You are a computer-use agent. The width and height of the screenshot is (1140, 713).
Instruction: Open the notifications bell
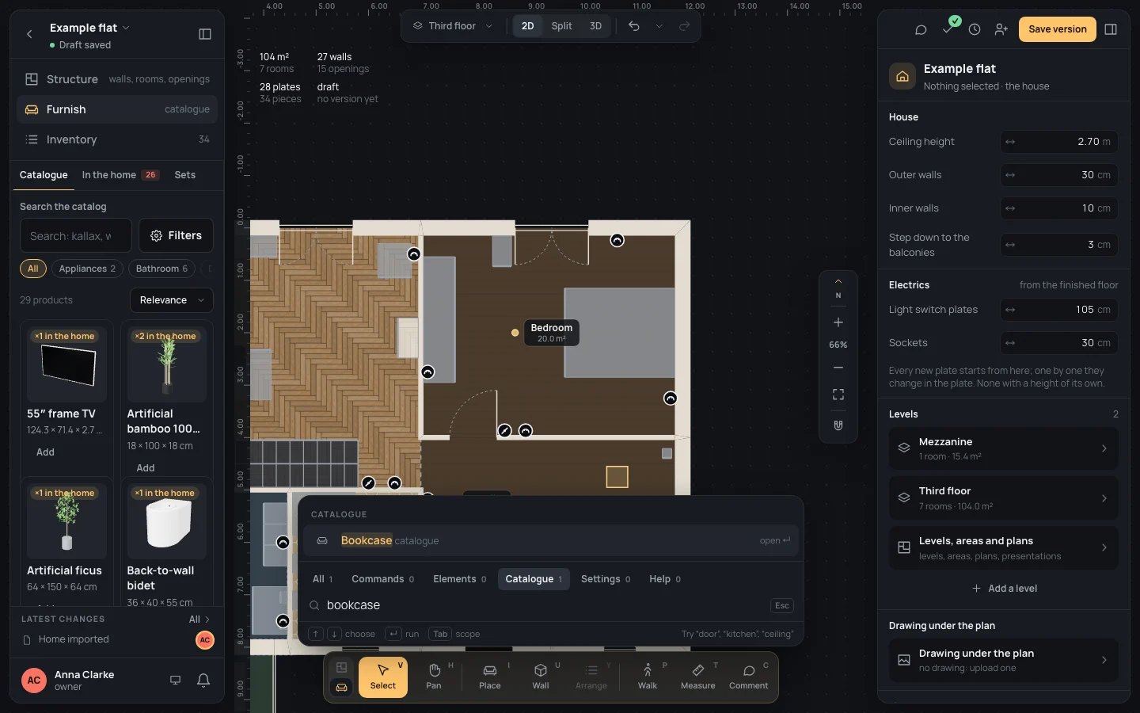pos(203,680)
